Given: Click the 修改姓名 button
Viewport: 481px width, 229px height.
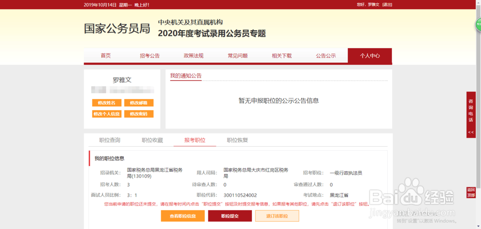Looking at the screenshot, I should (x=107, y=103).
